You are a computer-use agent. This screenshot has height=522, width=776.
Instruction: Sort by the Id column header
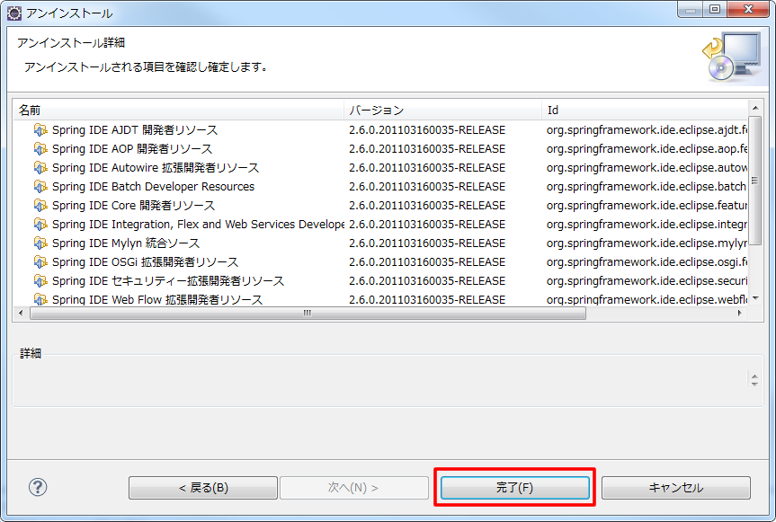645,110
